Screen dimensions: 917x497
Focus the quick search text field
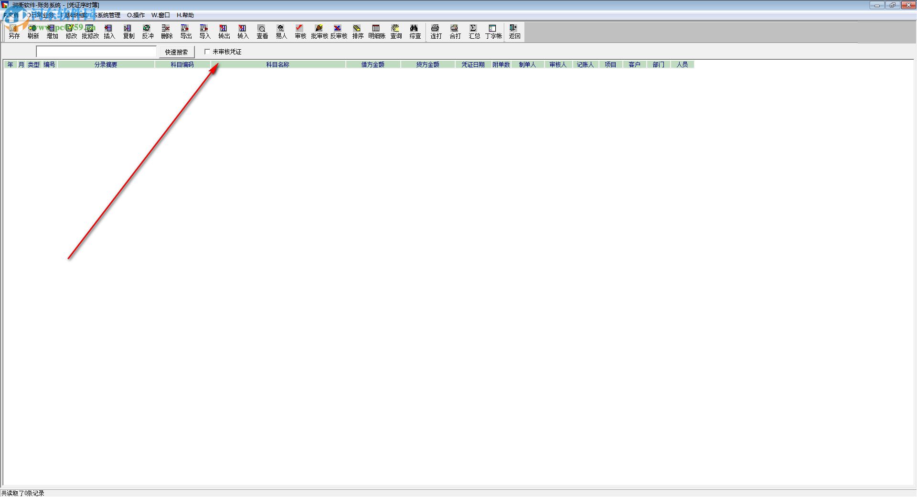pos(96,52)
